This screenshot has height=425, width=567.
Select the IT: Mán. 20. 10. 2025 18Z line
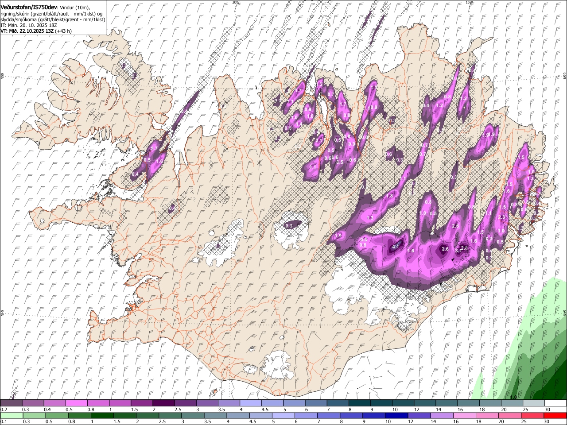point(29,25)
